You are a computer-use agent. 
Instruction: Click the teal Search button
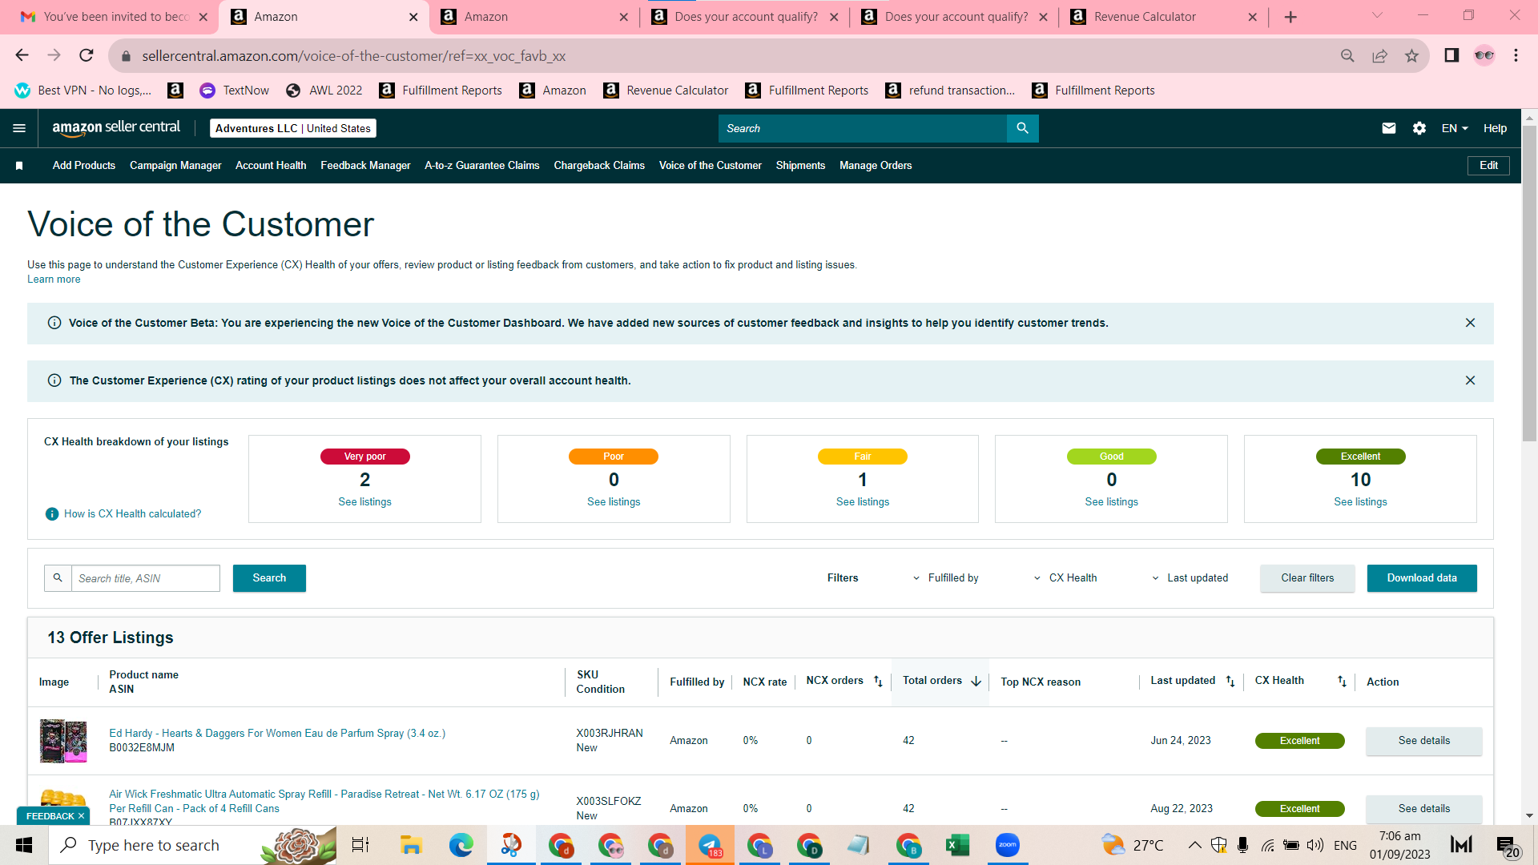click(x=269, y=578)
